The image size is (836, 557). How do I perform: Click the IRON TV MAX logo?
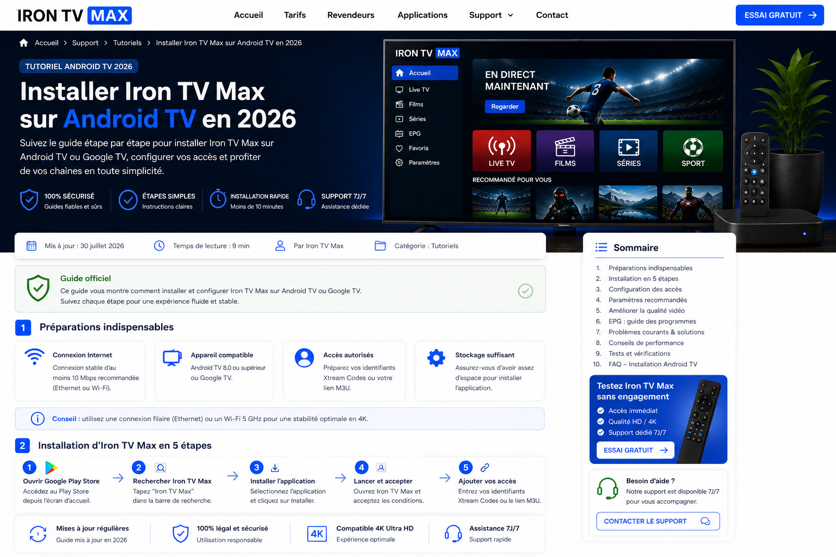pyautogui.click(x=74, y=15)
